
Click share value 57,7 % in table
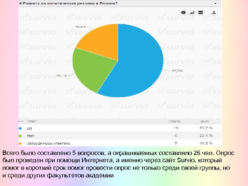(206, 128)
